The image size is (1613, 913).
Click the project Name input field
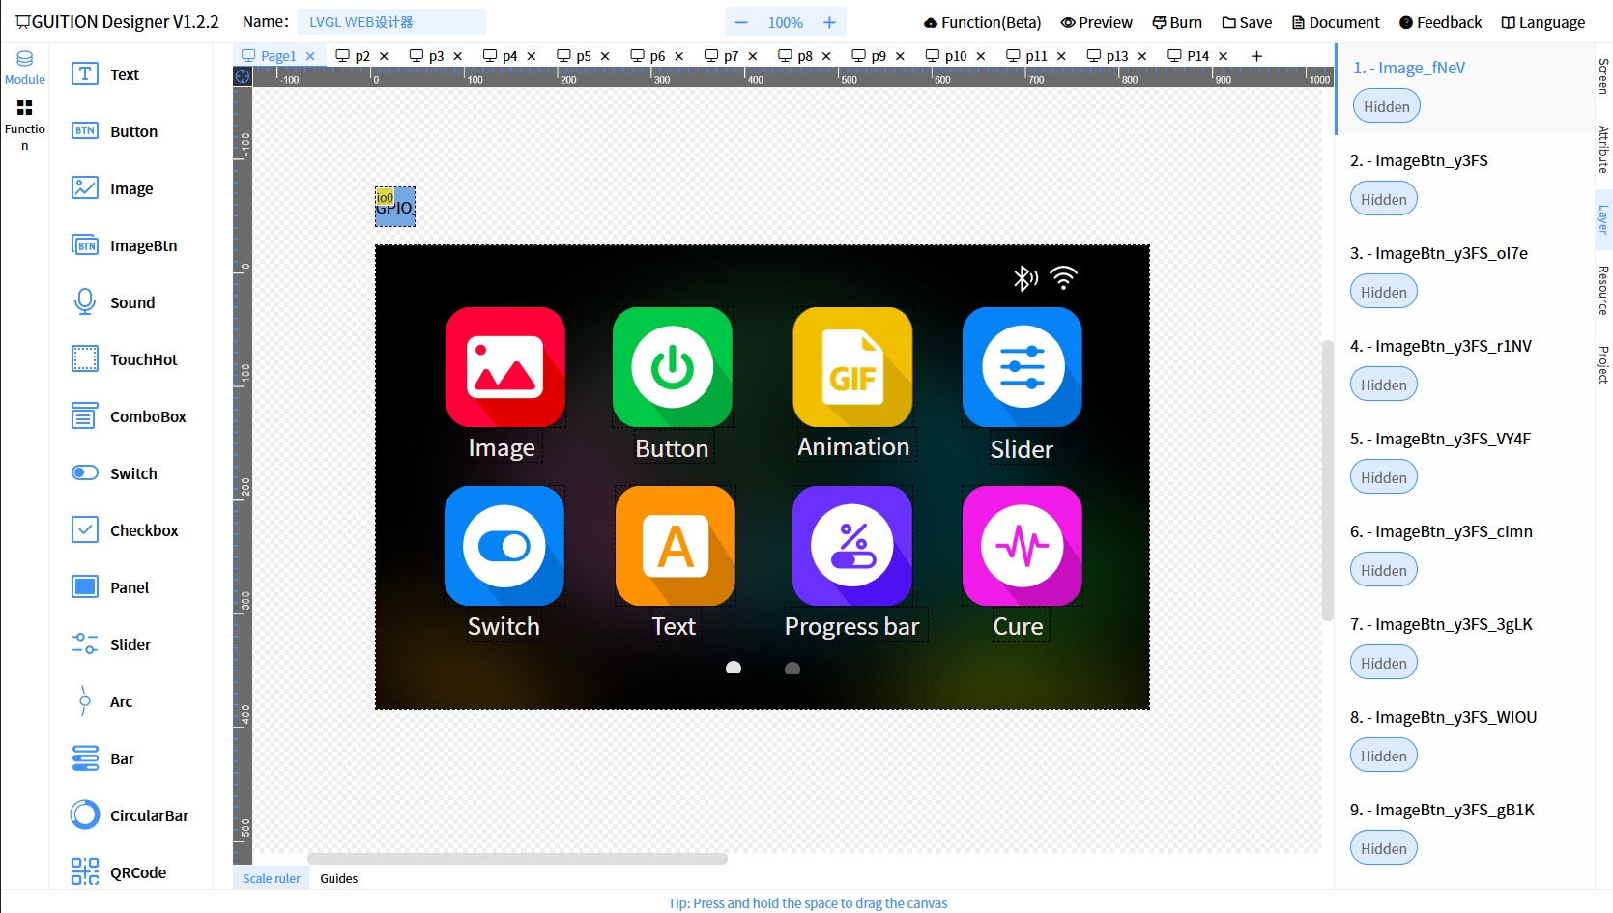click(391, 22)
